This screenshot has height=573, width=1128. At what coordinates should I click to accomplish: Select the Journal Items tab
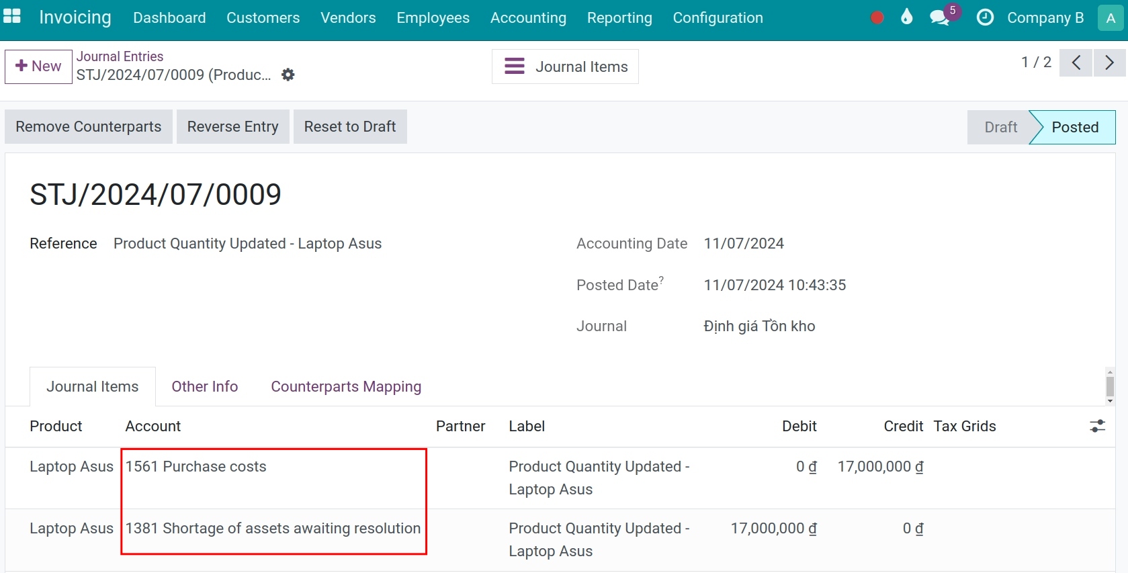click(x=93, y=386)
